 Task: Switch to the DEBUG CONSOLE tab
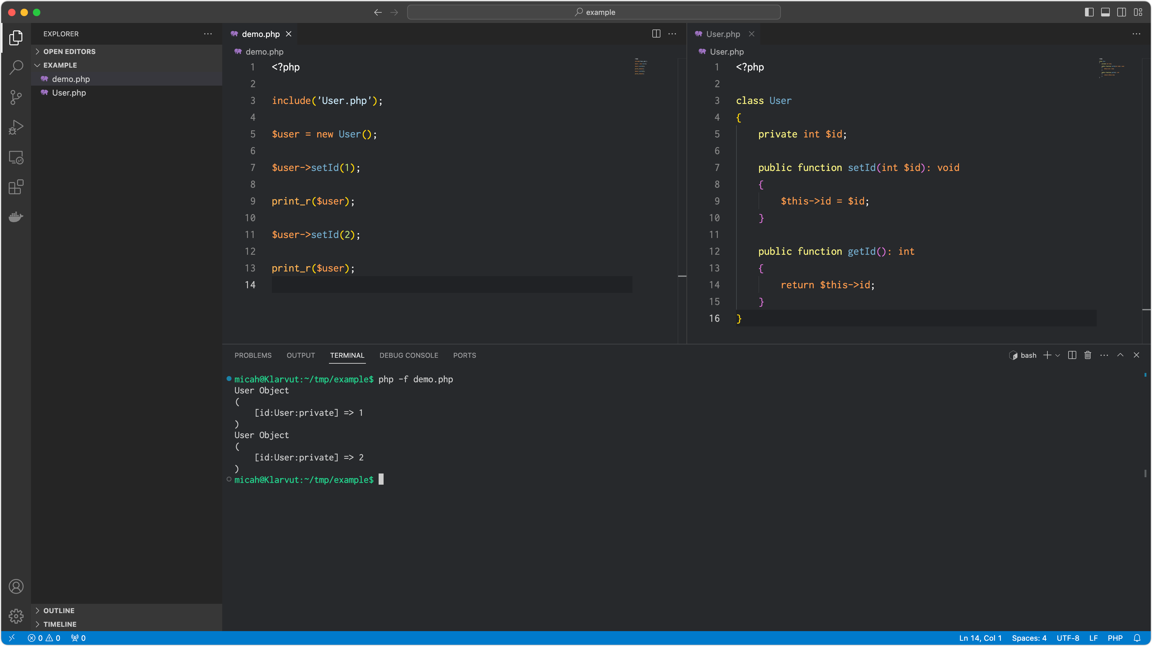[408, 355]
